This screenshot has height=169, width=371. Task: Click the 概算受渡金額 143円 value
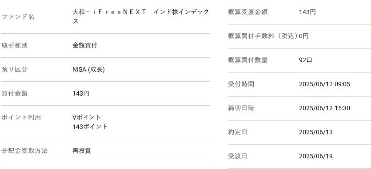(307, 12)
